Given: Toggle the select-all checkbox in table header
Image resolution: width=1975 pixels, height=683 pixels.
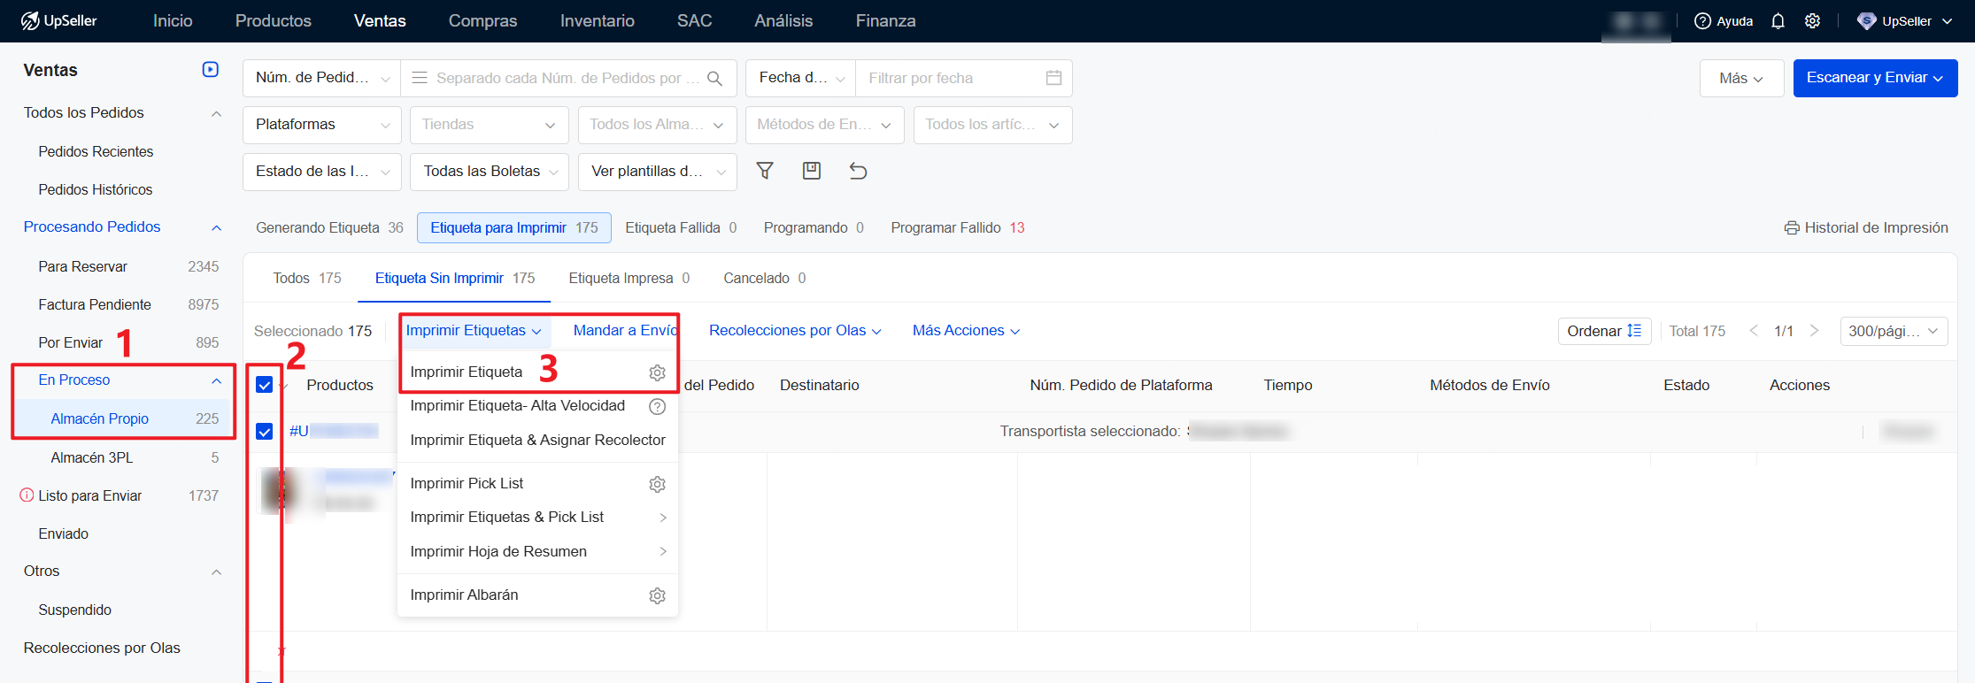Looking at the screenshot, I should 264,385.
